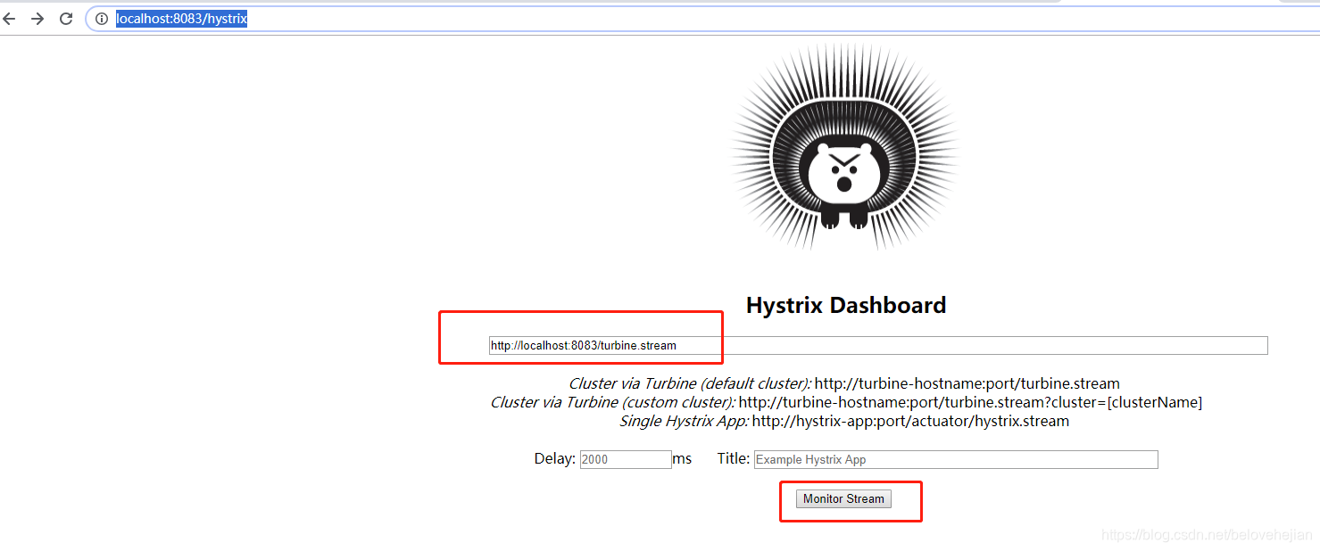Click the Hystrix Dashboard heading
The width and height of the screenshot is (1320, 551).
[846, 305]
